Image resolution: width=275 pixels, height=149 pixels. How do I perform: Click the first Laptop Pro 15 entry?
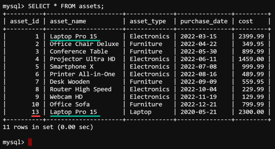tap(74, 36)
